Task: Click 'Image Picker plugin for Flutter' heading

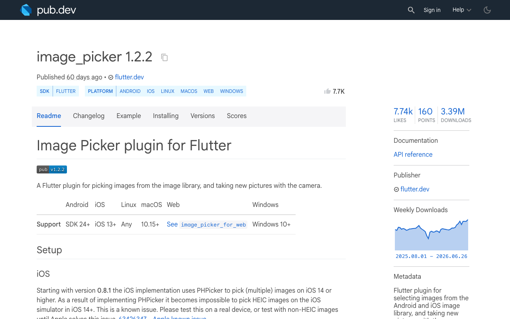Action: point(134,146)
